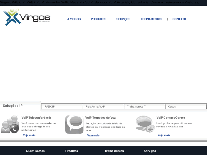Switch to the Treinamentos TI tab
Image resolution: width=207 pixels, height=155 pixels.
[145, 106]
